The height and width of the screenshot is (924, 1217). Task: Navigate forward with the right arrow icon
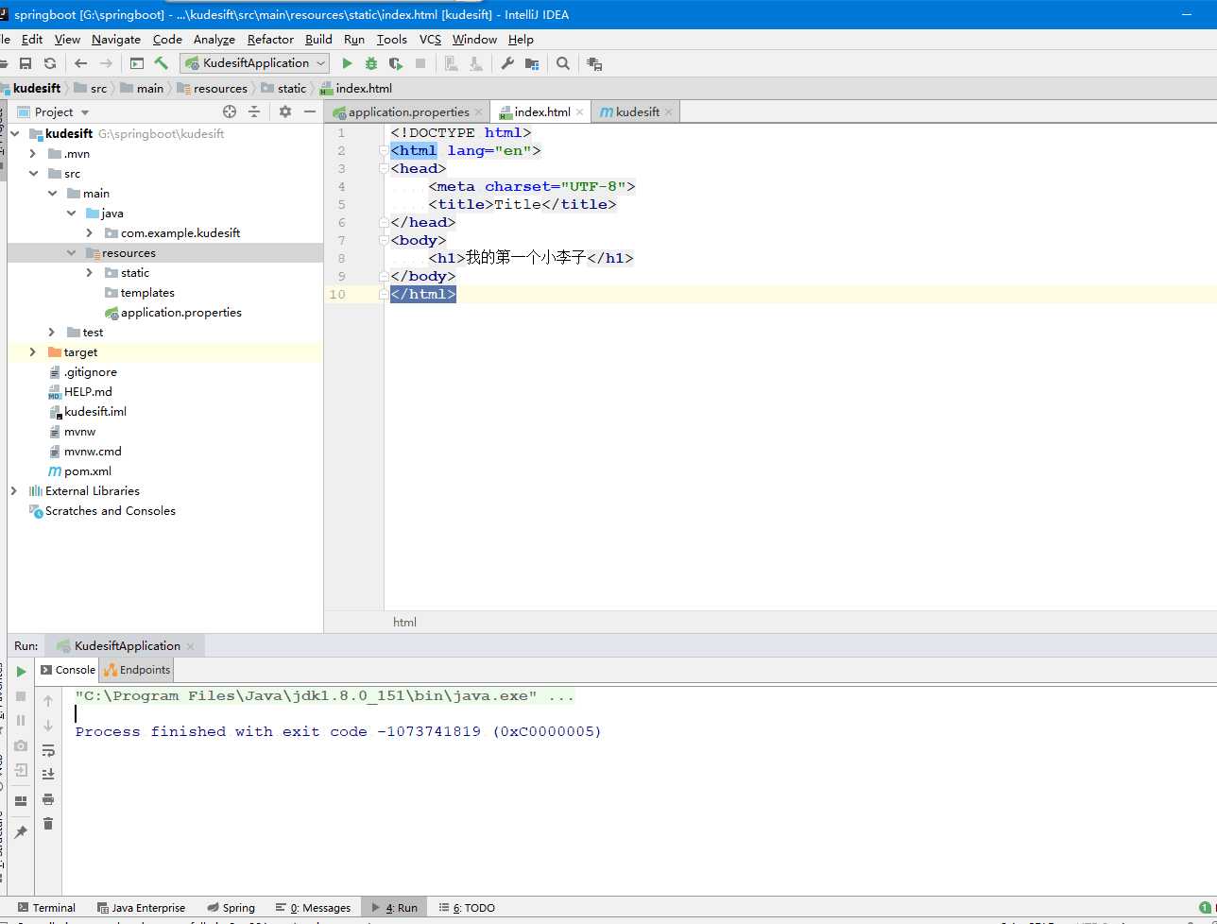point(106,63)
